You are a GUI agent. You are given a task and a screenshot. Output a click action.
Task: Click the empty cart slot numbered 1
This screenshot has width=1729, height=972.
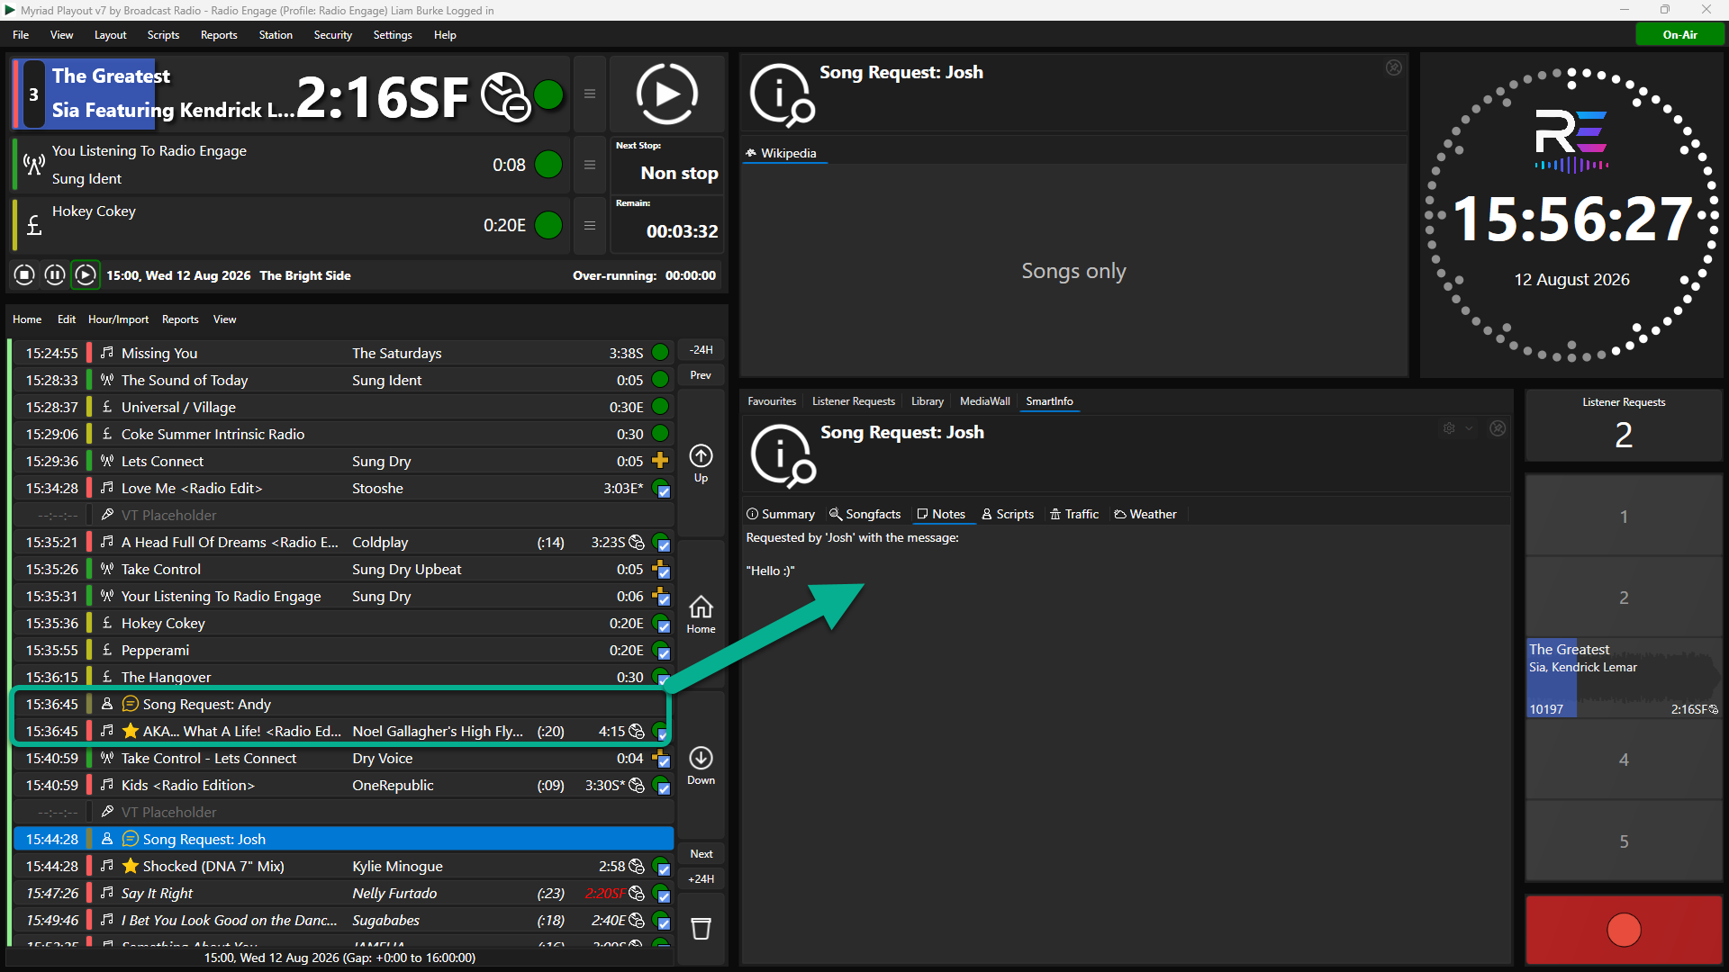click(1624, 516)
